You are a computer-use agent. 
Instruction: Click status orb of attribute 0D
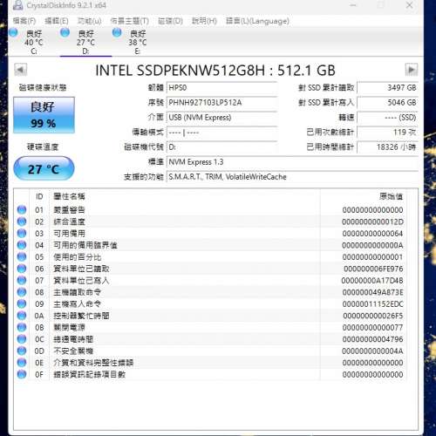[x=22, y=351]
